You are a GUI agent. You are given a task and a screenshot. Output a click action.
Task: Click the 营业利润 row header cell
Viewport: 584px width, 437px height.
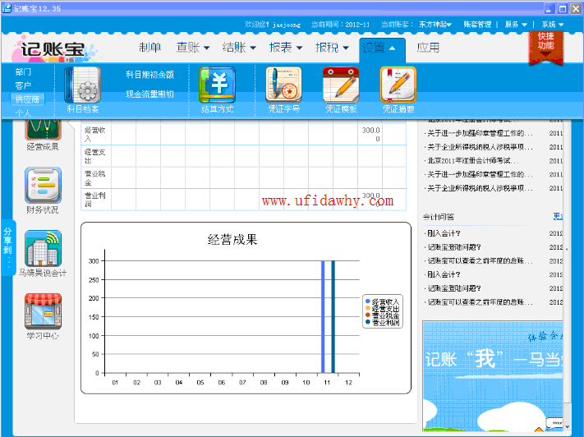pos(96,200)
